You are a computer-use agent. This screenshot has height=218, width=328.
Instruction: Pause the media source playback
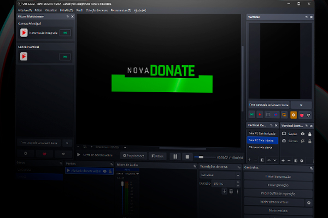175,156
